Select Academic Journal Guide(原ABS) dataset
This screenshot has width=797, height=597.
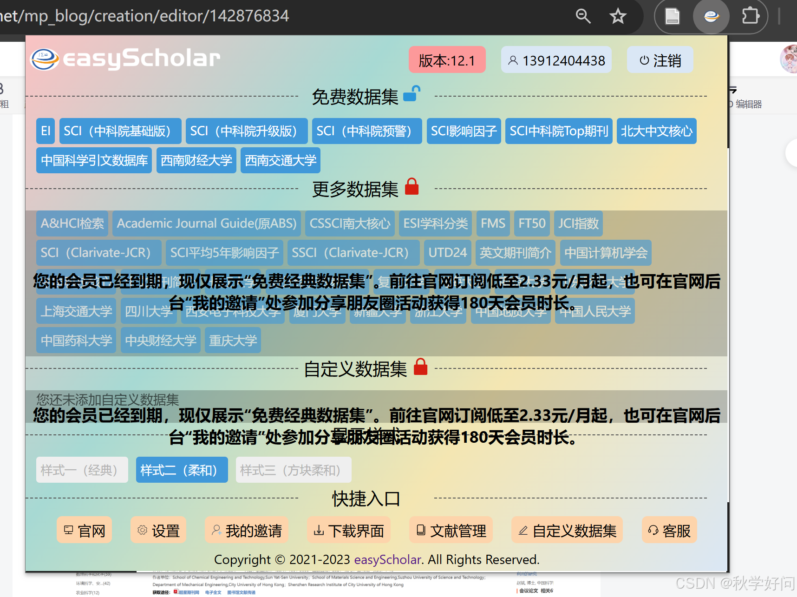coord(207,223)
